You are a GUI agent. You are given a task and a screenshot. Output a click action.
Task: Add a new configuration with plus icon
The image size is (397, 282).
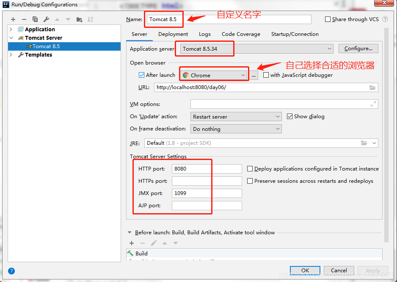point(13,19)
